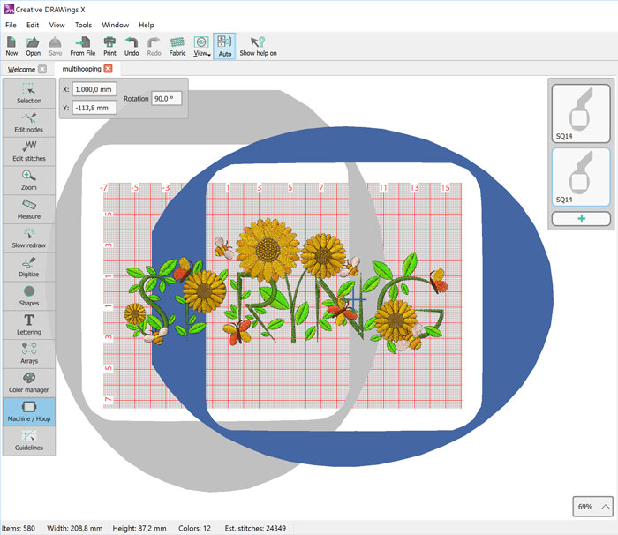Expand the View dropdown in toolbar
The height and width of the screenshot is (535, 618).
point(201,46)
